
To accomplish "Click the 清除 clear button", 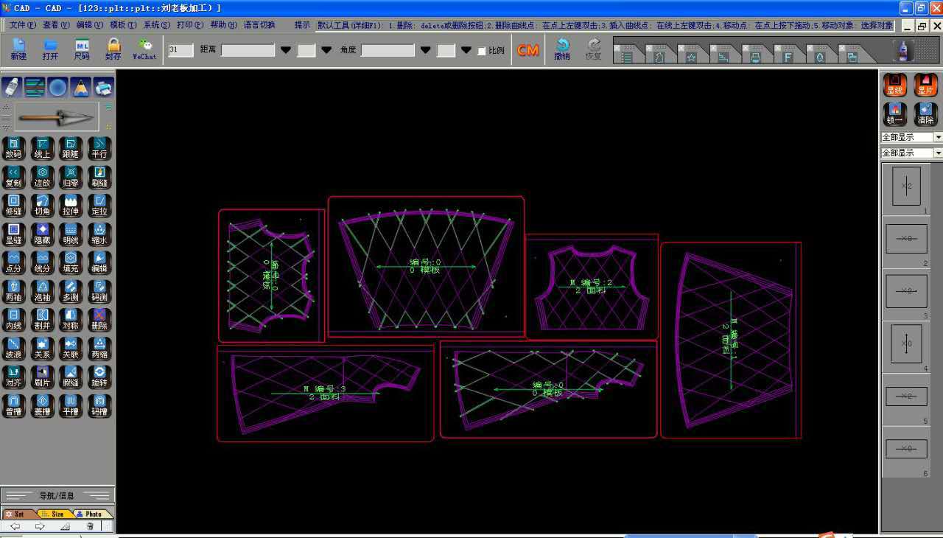I will (x=926, y=115).
